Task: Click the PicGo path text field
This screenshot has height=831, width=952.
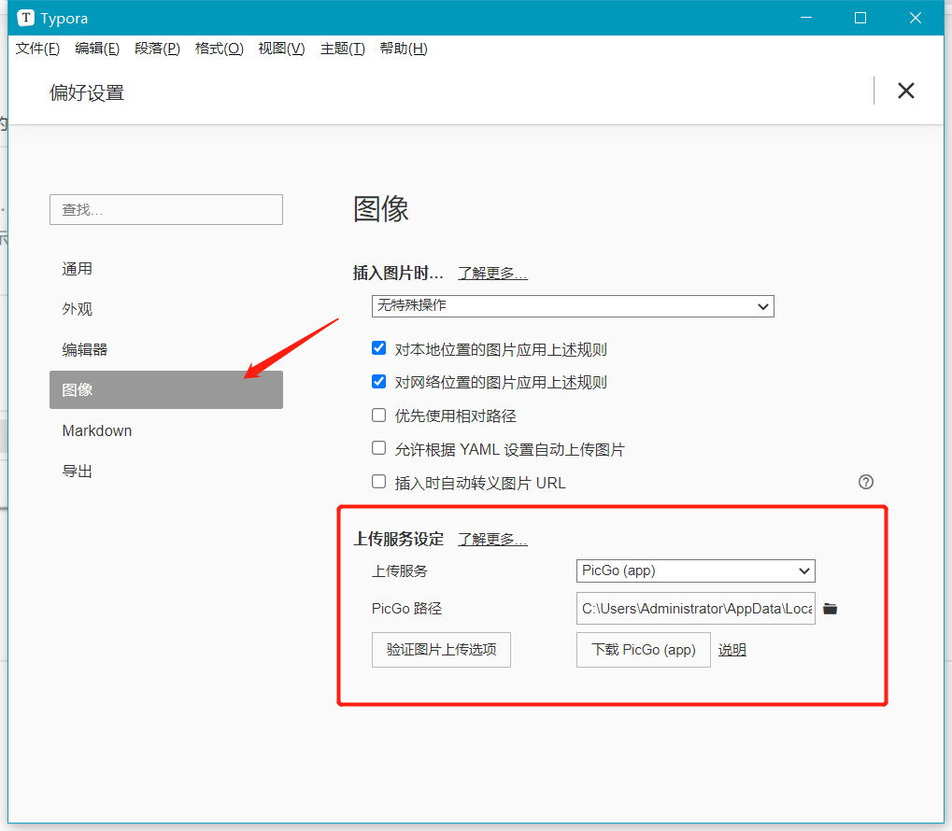Action: (696, 608)
